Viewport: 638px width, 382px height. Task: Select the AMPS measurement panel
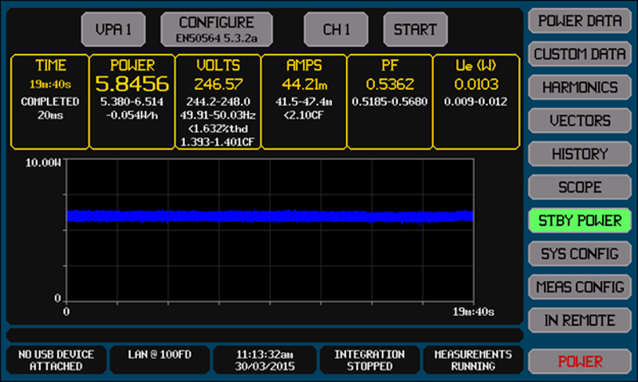304,101
